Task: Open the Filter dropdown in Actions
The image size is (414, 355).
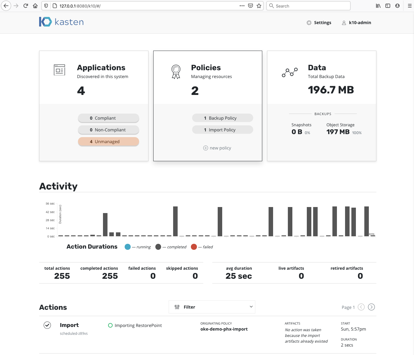Action: coord(212,307)
